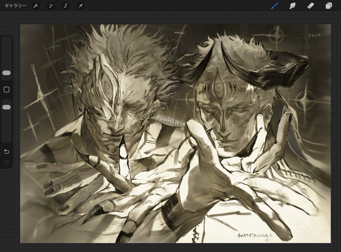The width and height of the screenshot is (341, 252).
Task: Click the artwork canvas
Action: tap(175, 133)
